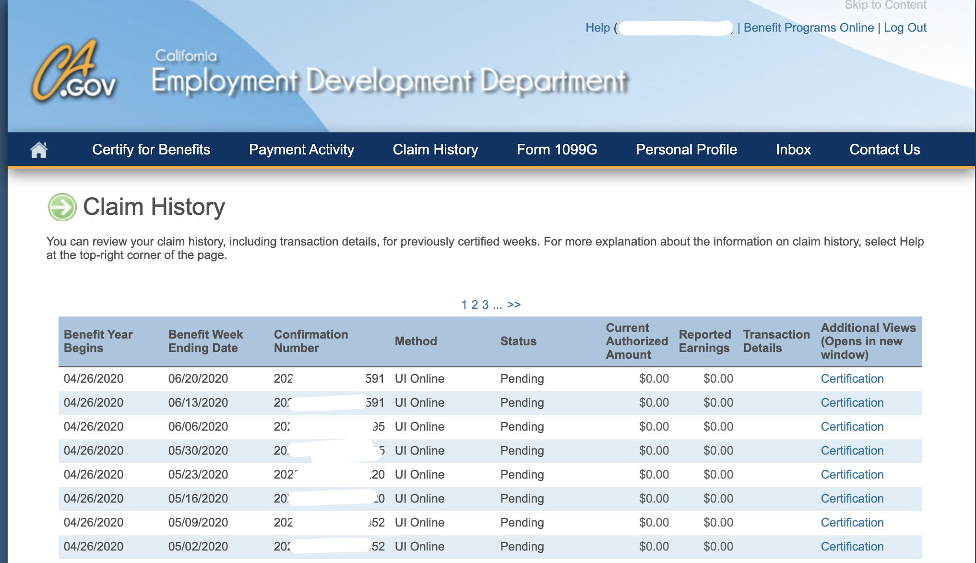Open Contact Us page
Viewport: 976px width, 563px height.
point(885,150)
